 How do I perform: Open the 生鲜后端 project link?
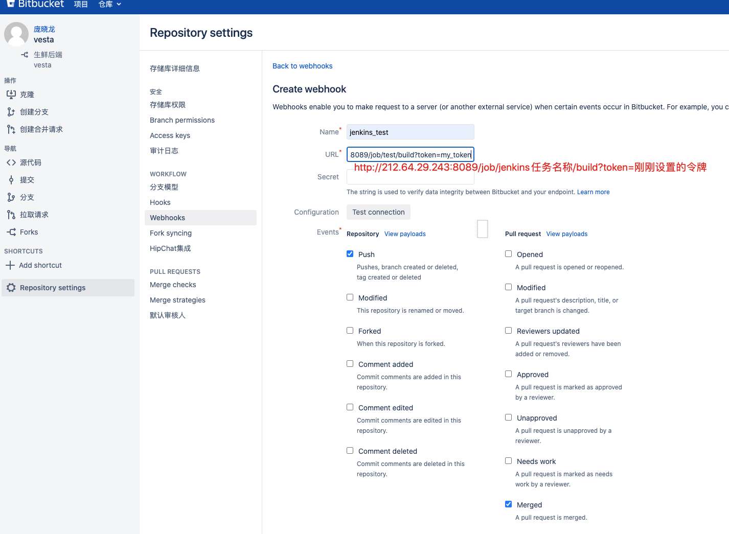(x=48, y=55)
